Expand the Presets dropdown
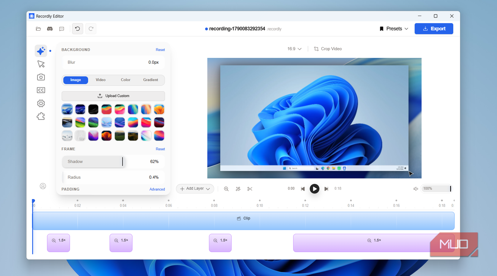The height and width of the screenshot is (276, 497). click(394, 29)
